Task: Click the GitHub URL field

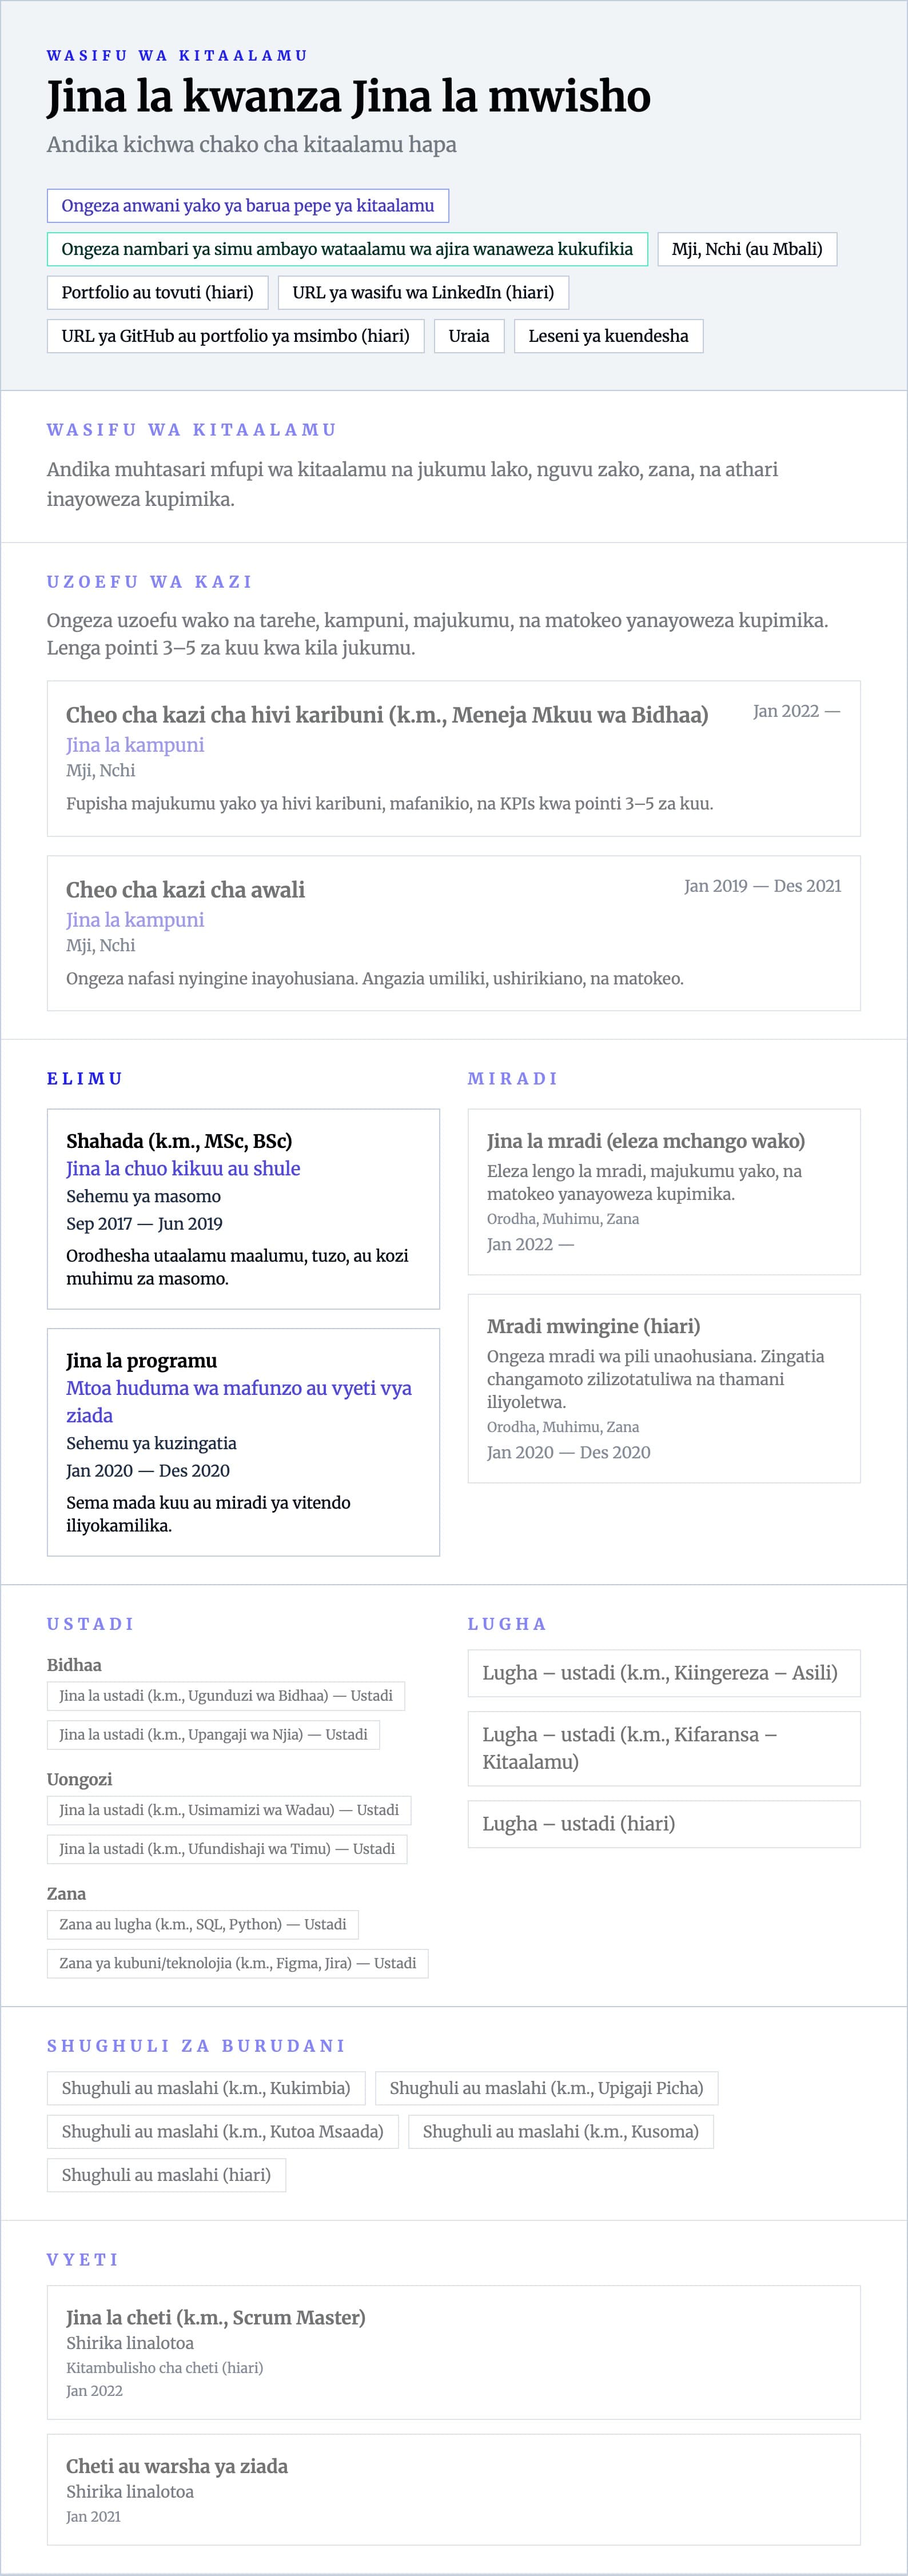Action: coord(235,336)
